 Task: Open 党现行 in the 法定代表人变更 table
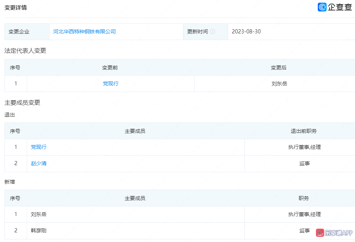(111, 84)
